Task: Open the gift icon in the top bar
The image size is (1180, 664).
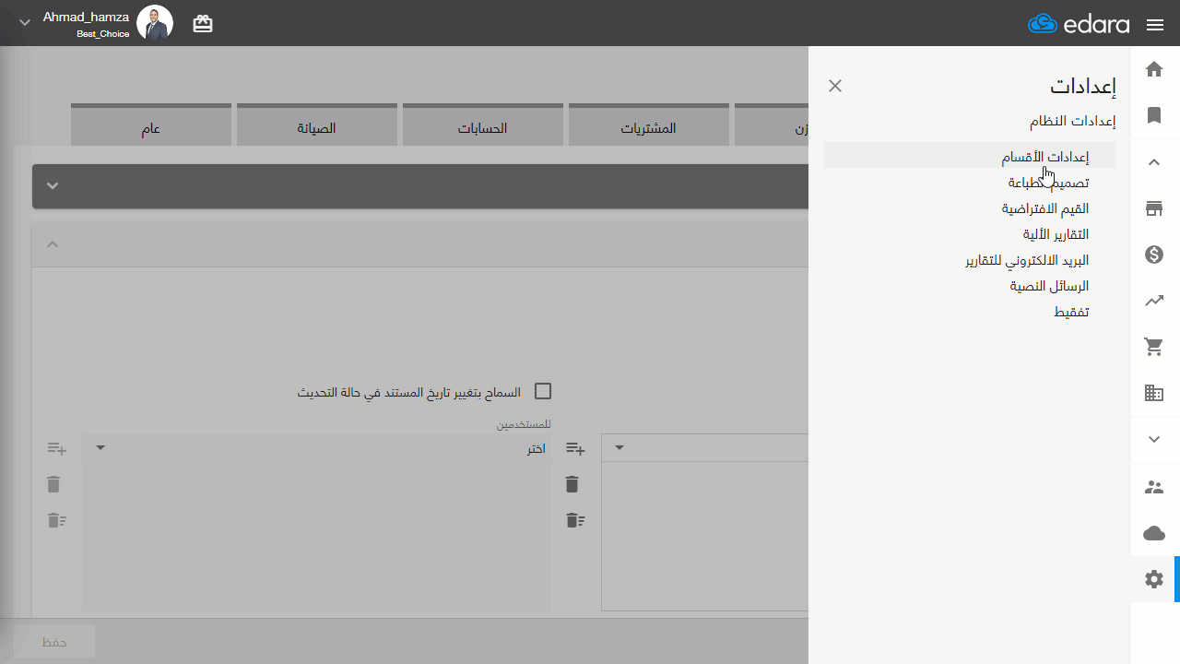Action: [x=203, y=24]
